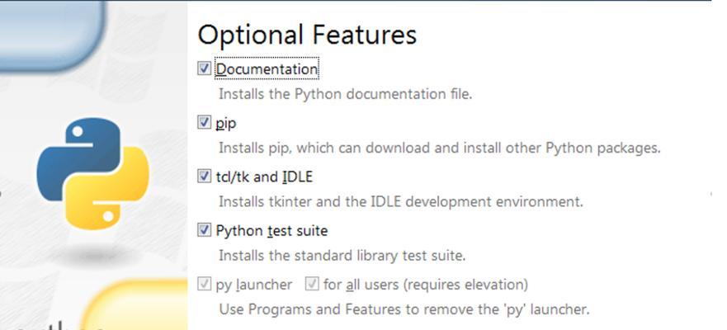Select the Documentation label text

coord(267,69)
